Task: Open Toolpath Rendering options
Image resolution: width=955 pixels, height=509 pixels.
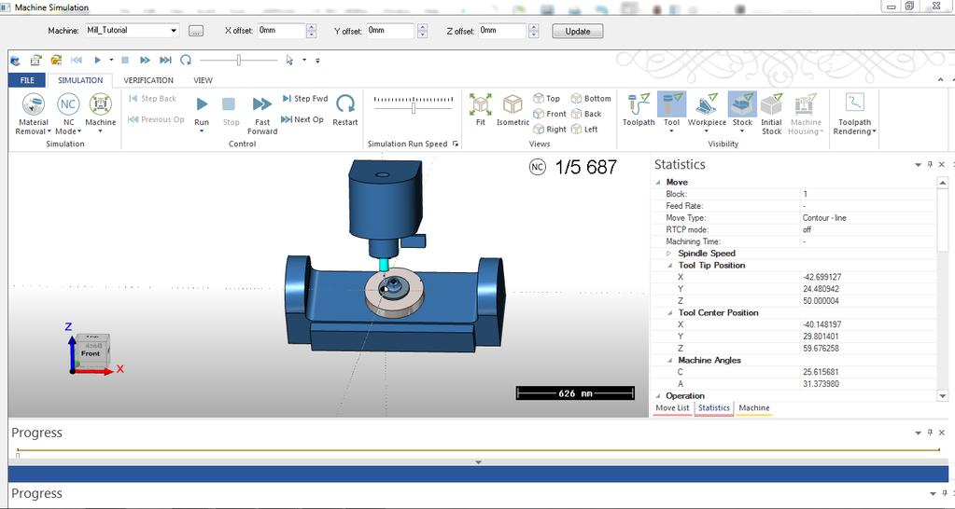Action: click(x=854, y=115)
